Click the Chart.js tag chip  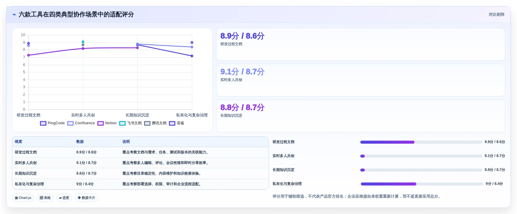(x=23, y=198)
